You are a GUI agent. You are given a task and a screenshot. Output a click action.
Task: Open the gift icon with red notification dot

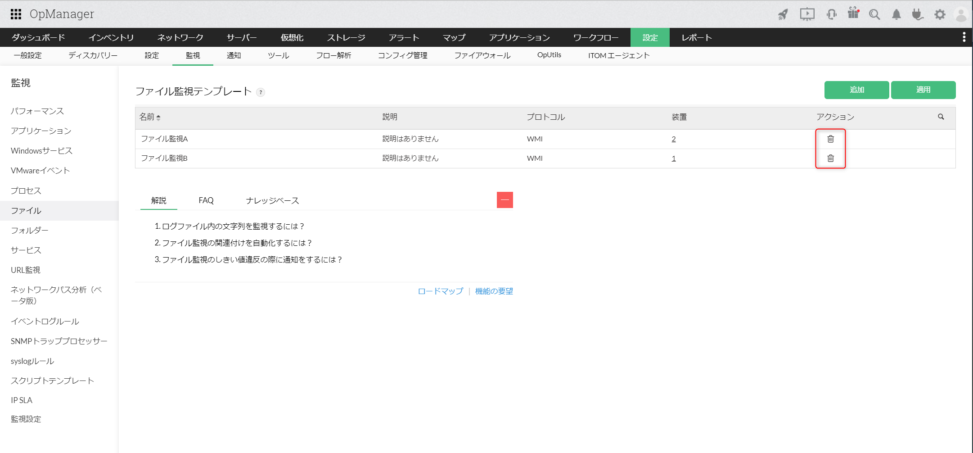coord(853,14)
